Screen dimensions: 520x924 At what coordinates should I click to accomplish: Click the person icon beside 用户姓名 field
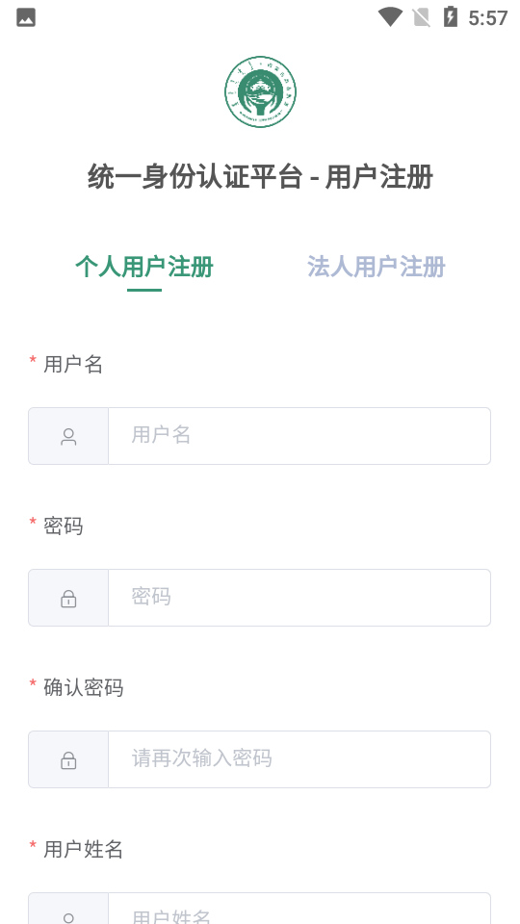pos(68,917)
